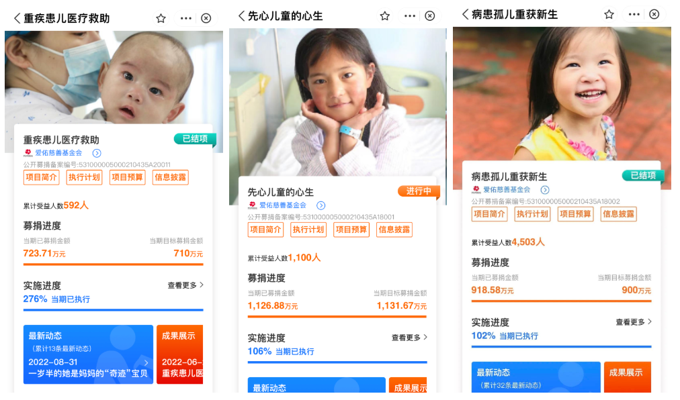Viewport: 680px width, 400px height.
Task: Favorite the 重疾患儿医疗救助 page with star
Action: (161, 18)
